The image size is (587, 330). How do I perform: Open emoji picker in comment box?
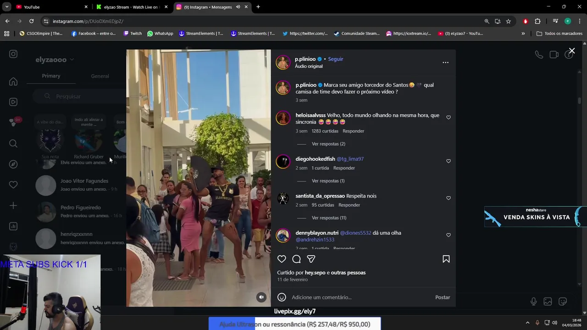(282, 297)
